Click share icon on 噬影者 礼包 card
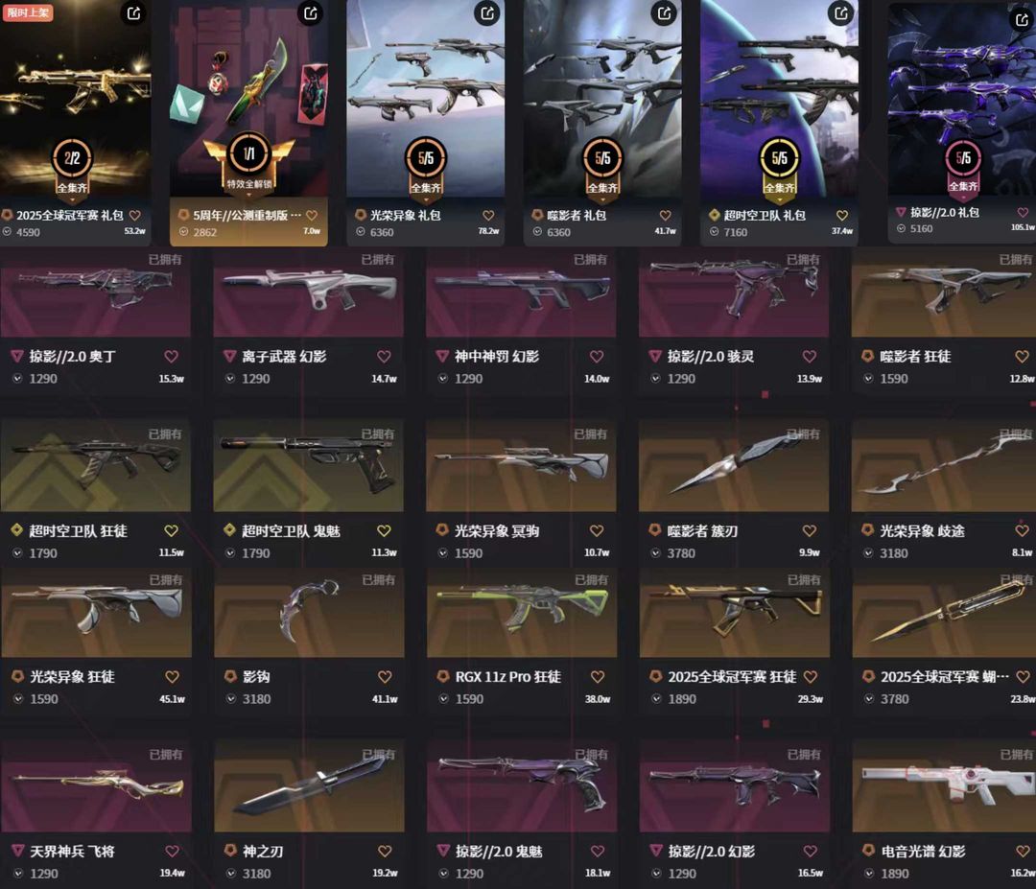This screenshot has height=889, width=1036. tap(664, 12)
